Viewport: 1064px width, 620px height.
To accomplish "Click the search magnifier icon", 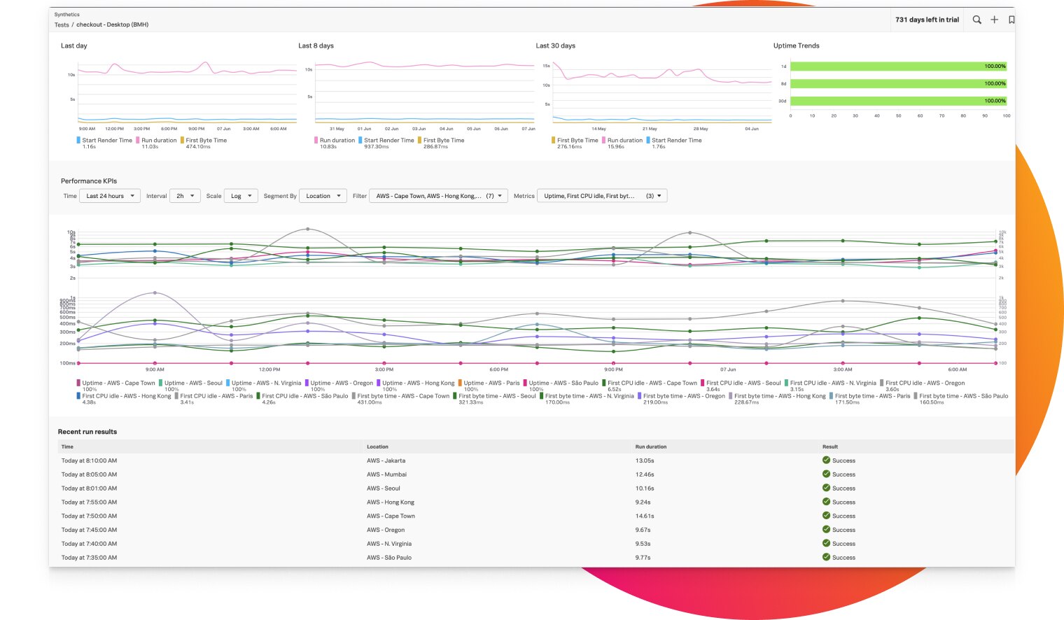I will (976, 20).
